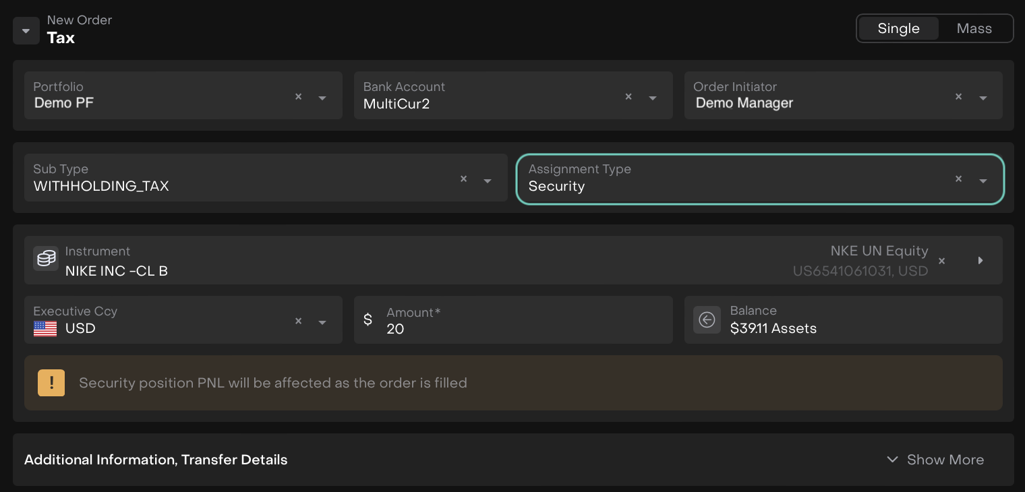
Task: Expand the instrument details arrow
Action: [980, 261]
